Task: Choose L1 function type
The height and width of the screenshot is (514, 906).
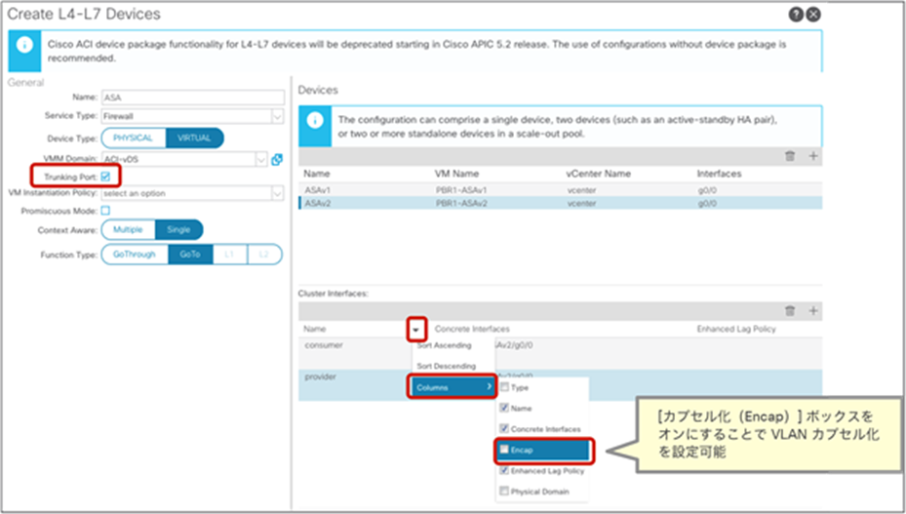Action: click(x=230, y=255)
